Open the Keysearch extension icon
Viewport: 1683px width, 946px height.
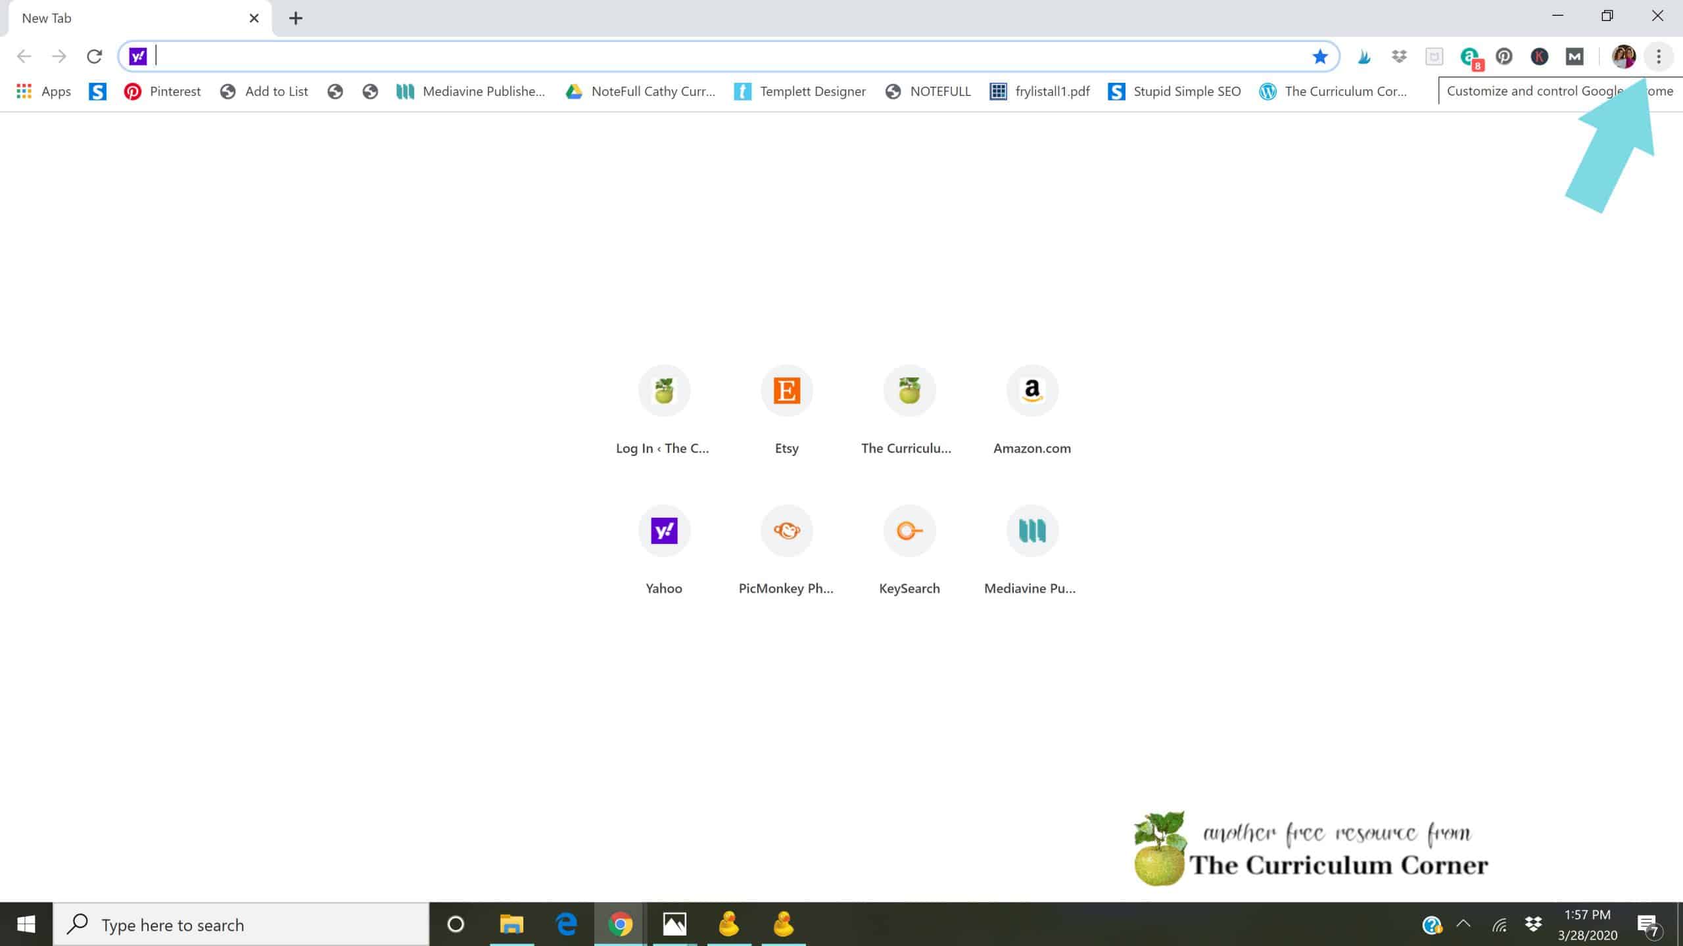(1538, 56)
